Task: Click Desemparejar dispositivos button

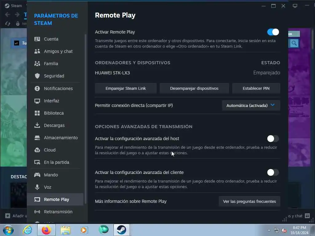Action: tap(194, 88)
